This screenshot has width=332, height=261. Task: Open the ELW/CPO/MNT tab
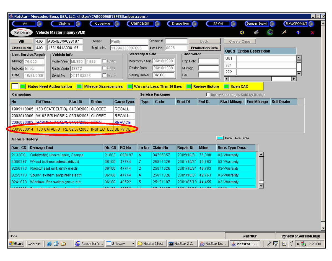pos(296,24)
